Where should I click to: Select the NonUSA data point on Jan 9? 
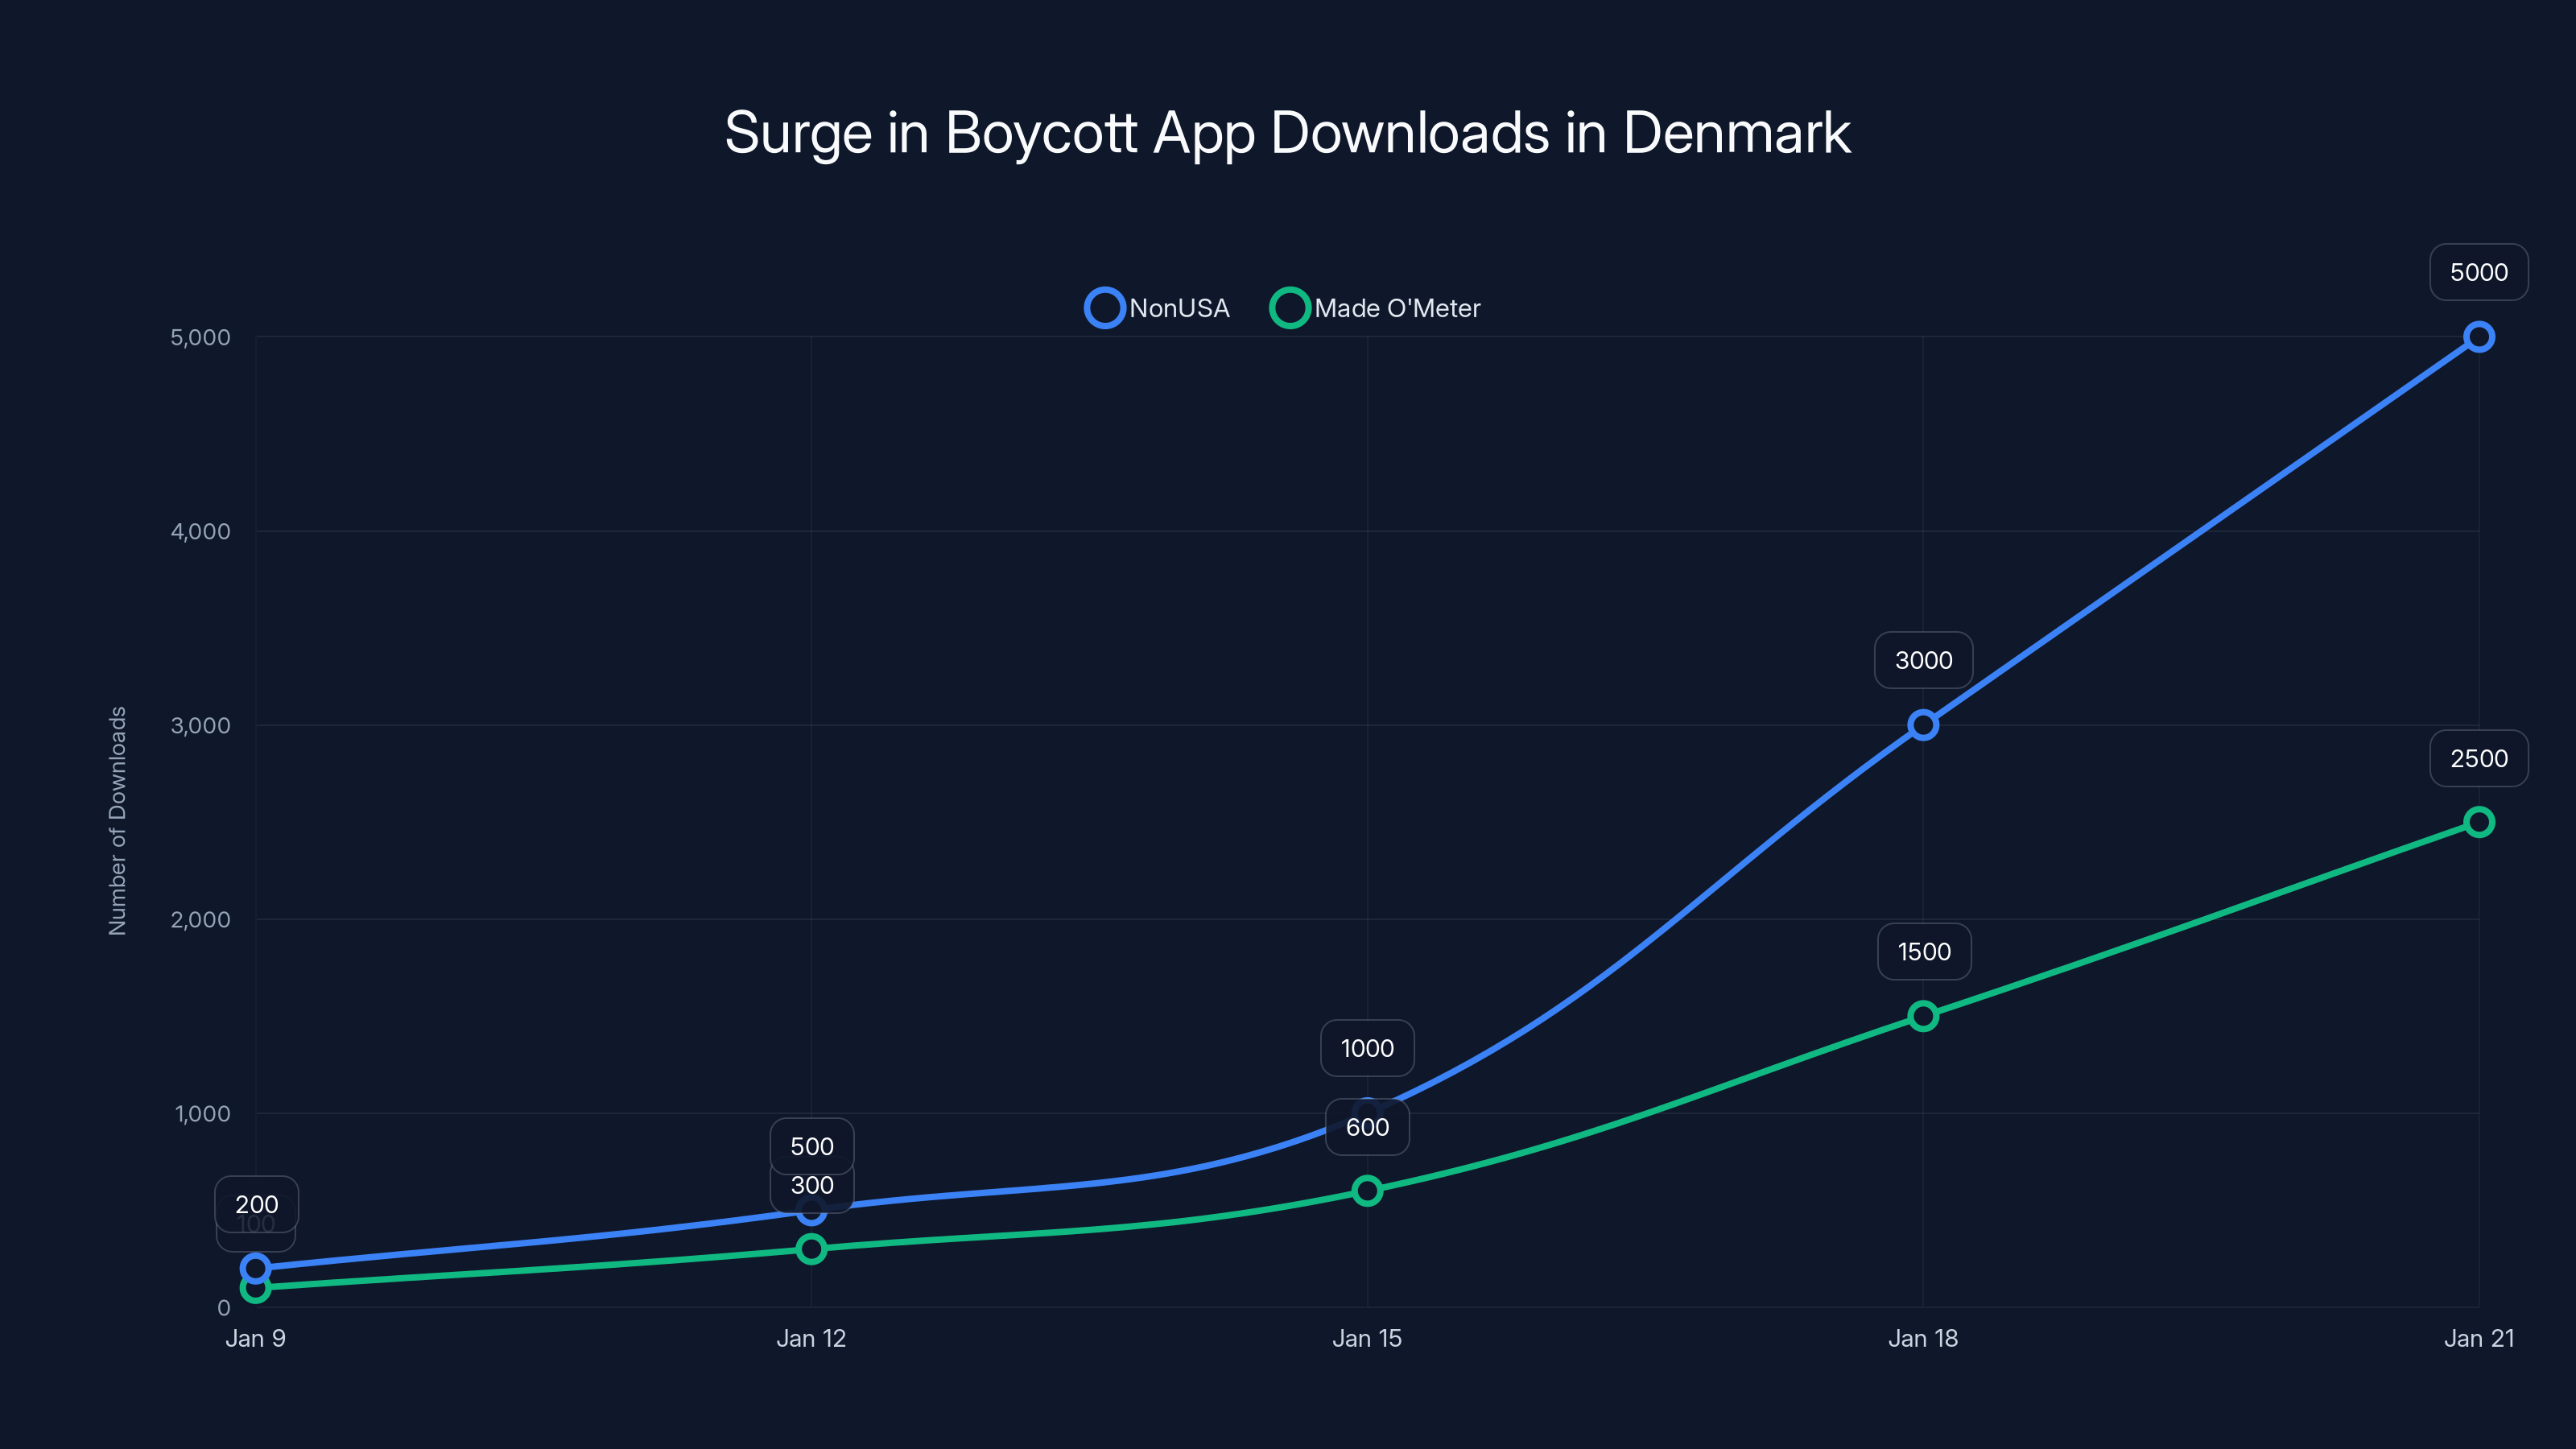point(257,1266)
